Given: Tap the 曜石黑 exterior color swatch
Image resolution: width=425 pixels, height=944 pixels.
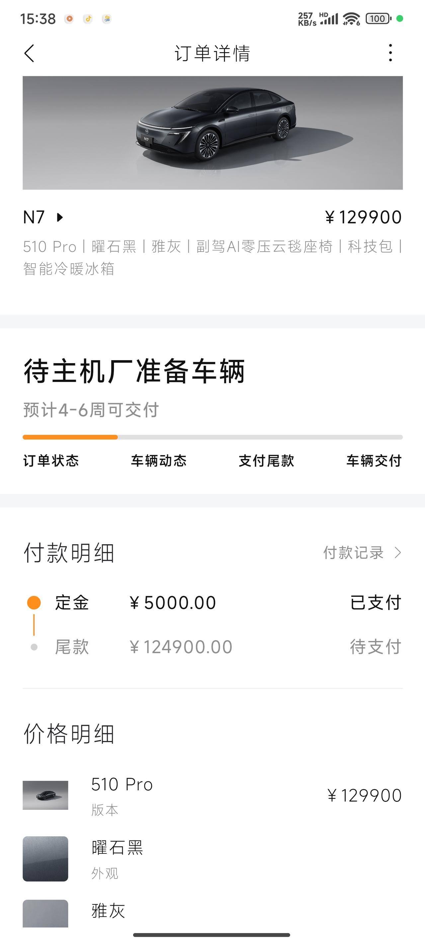Looking at the screenshot, I should click(x=45, y=859).
